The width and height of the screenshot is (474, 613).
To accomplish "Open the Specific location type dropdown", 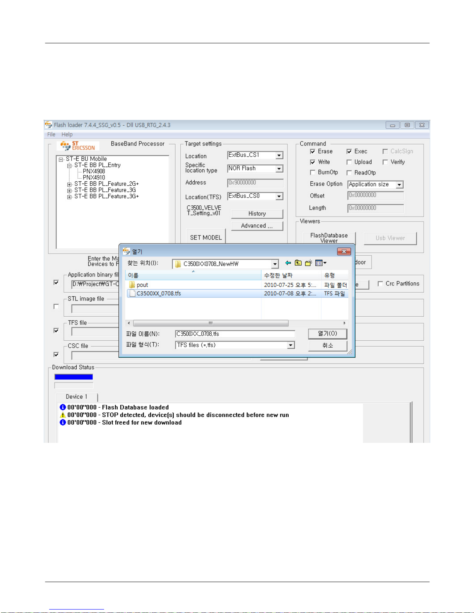I will [279, 169].
